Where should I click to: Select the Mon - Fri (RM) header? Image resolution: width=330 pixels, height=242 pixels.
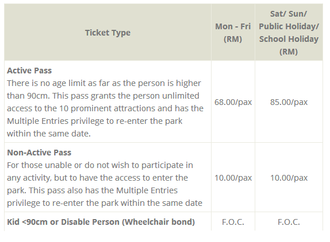point(233,33)
